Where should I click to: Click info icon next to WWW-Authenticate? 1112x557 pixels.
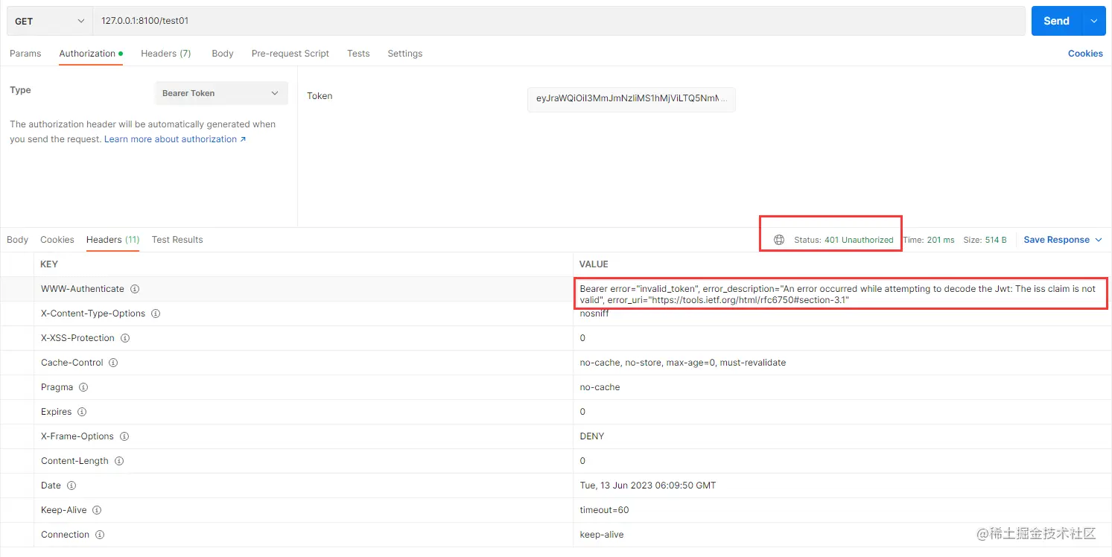135,289
